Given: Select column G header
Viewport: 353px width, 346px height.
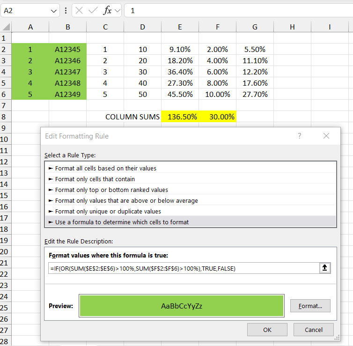Looking at the screenshot, I should click(x=255, y=27).
